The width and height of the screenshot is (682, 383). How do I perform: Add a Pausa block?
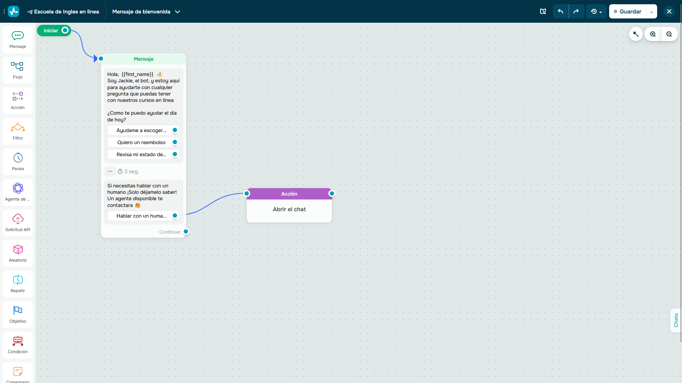pyautogui.click(x=18, y=162)
